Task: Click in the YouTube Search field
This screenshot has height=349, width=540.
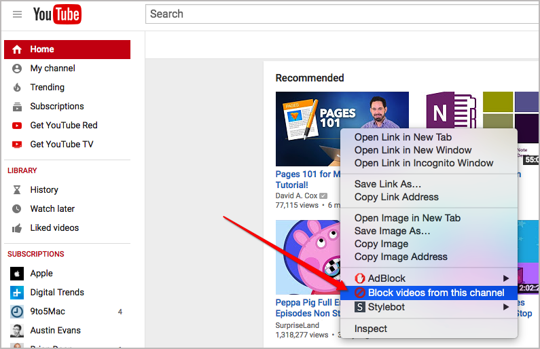Action: point(342,14)
